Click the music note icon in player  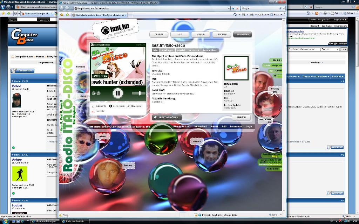pyautogui.click(x=99, y=93)
